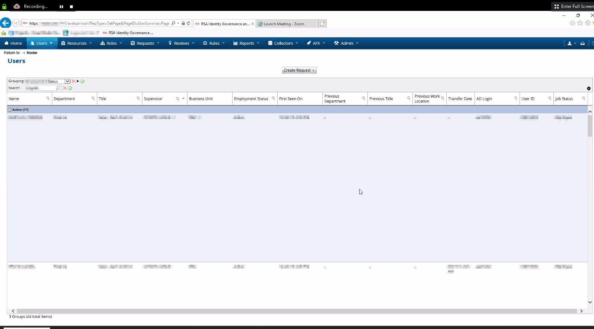Click the Home breadcrumb link
The height and width of the screenshot is (329, 594).
(32, 53)
